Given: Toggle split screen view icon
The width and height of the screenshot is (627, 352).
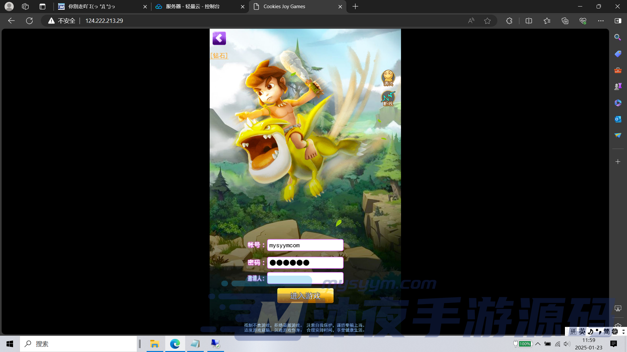Looking at the screenshot, I should [x=529, y=21].
